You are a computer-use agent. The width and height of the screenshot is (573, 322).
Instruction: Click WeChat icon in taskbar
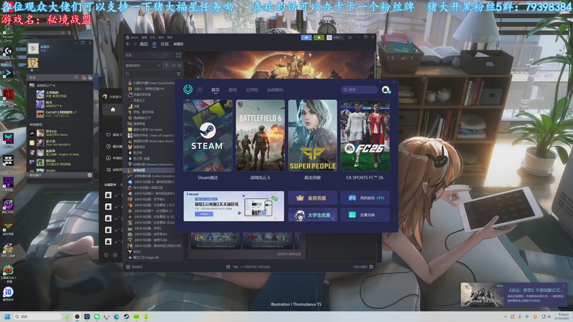97,316
